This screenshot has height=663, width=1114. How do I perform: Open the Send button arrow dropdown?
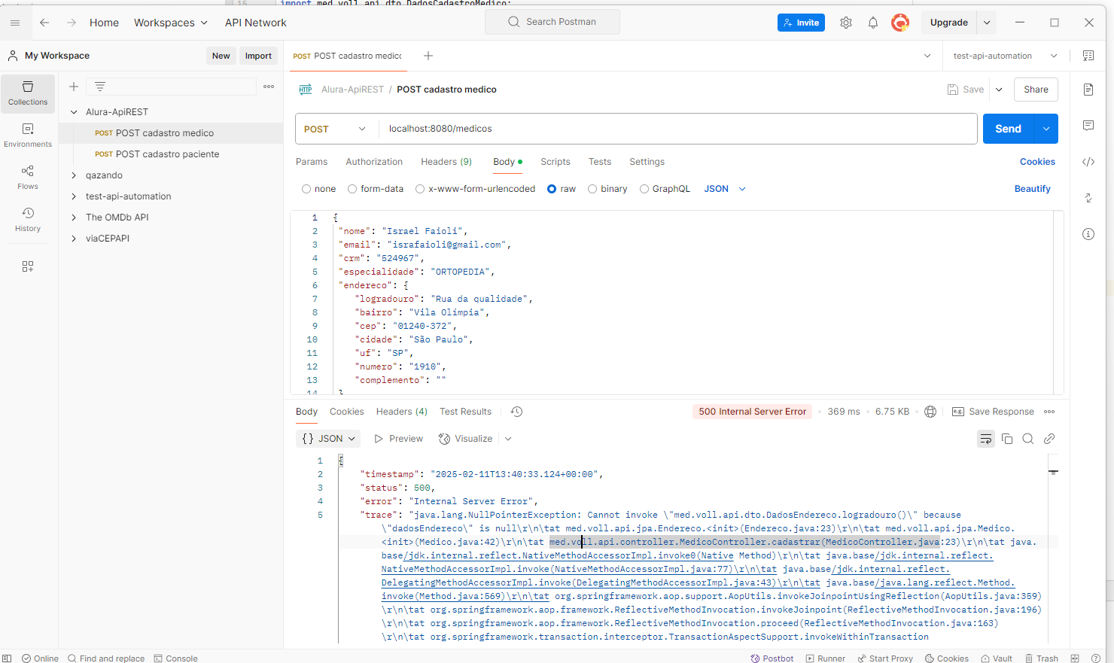pyautogui.click(x=1046, y=129)
